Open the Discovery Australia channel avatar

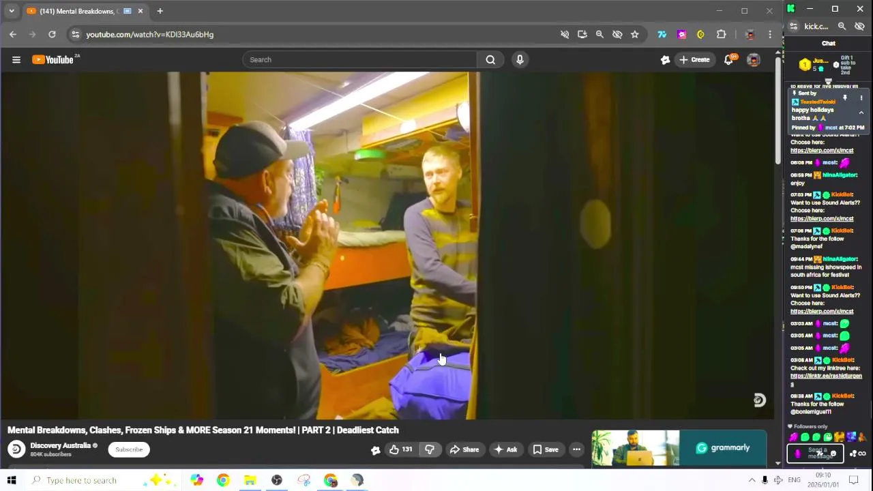[16, 449]
